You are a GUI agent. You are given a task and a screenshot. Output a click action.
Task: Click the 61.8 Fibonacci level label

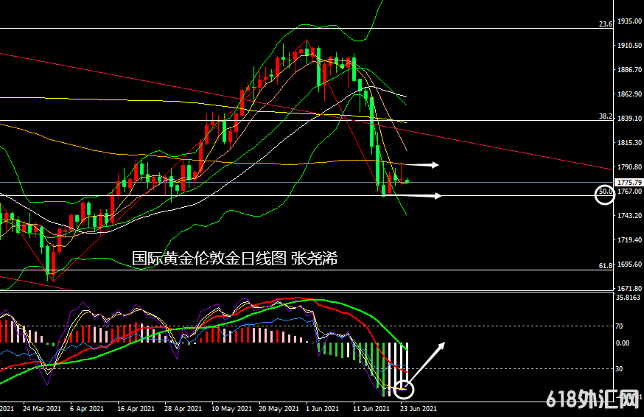(605, 265)
